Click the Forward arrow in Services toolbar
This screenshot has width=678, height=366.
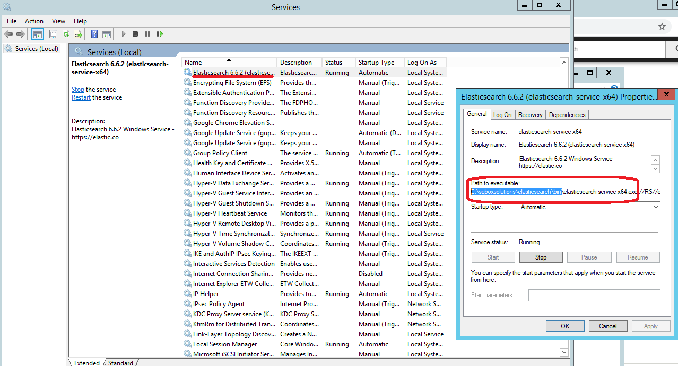click(x=21, y=34)
